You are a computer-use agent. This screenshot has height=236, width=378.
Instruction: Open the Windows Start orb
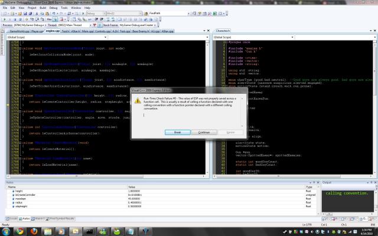point(6,231)
